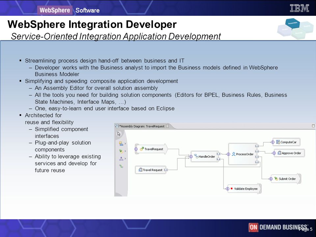316x237 pixels.
Task: Select the Submit Order import label
Action: click(x=287, y=179)
